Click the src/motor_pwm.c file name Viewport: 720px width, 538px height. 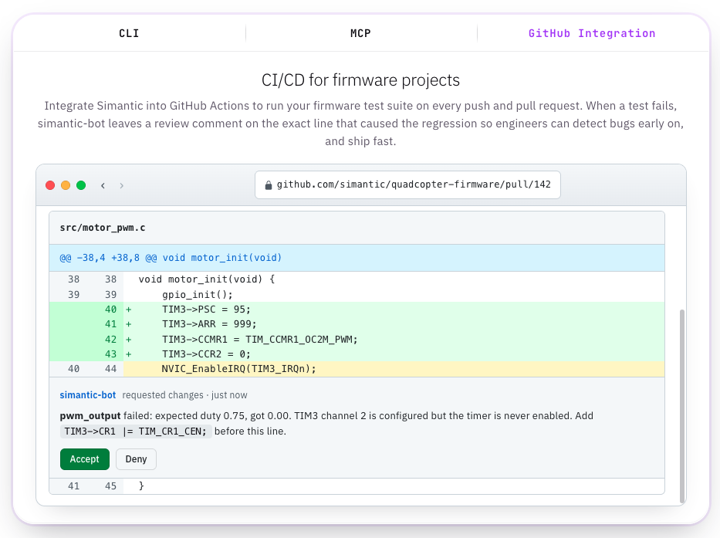click(x=103, y=228)
